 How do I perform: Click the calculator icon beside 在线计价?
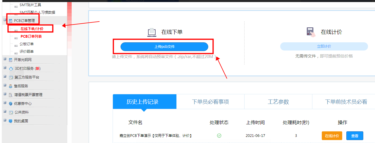[311, 32]
